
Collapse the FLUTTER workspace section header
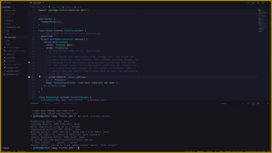click(7, 7)
